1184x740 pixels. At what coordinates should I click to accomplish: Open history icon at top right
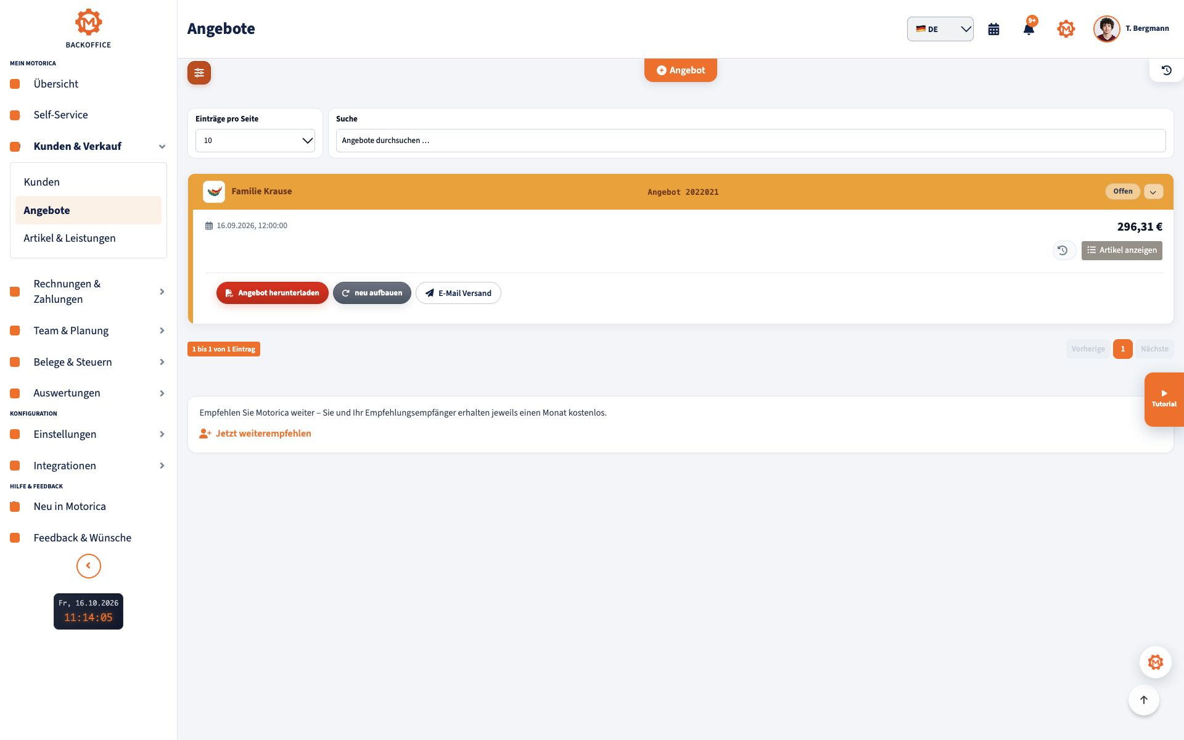[x=1166, y=70]
